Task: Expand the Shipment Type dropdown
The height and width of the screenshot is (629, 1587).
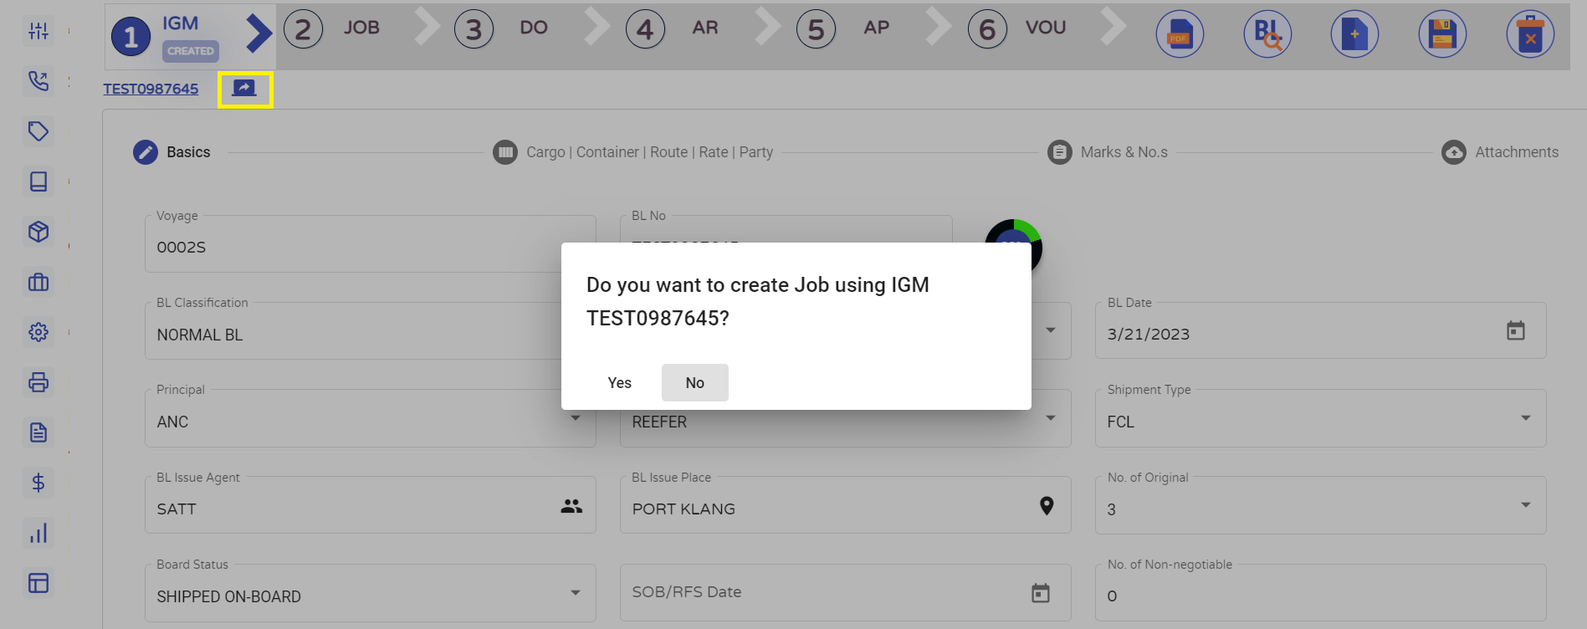Action: click(1525, 418)
